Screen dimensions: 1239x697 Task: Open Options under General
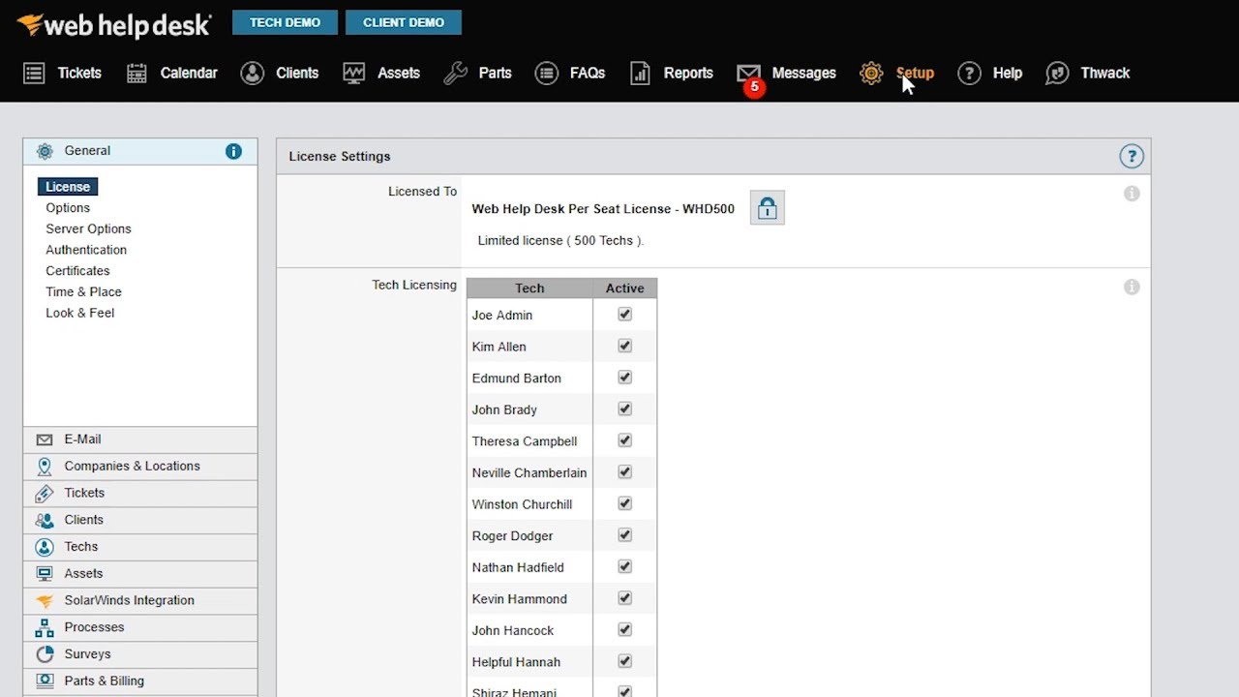(68, 208)
